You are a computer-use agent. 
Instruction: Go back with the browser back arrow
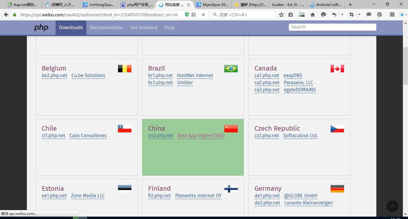point(6,15)
